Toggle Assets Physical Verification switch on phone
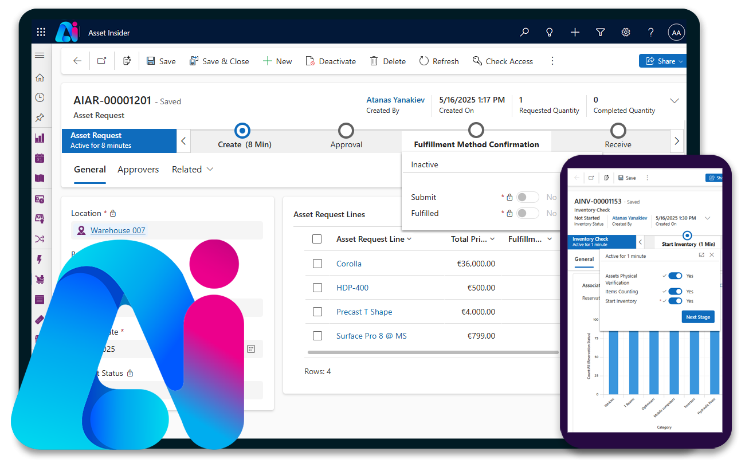Viewport: 745px width, 475px height. (x=675, y=276)
